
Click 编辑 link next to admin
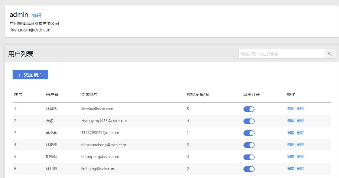(37, 15)
